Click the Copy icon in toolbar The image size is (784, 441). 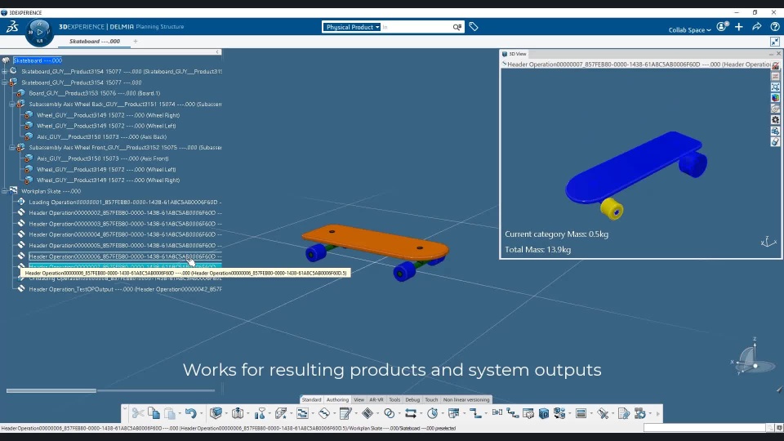(154, 413)
